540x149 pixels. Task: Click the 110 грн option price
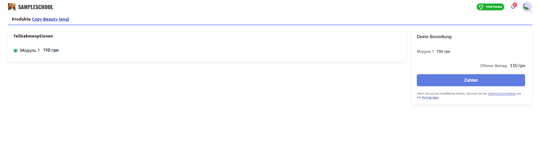pyautogui.click(x=51, y=50)
